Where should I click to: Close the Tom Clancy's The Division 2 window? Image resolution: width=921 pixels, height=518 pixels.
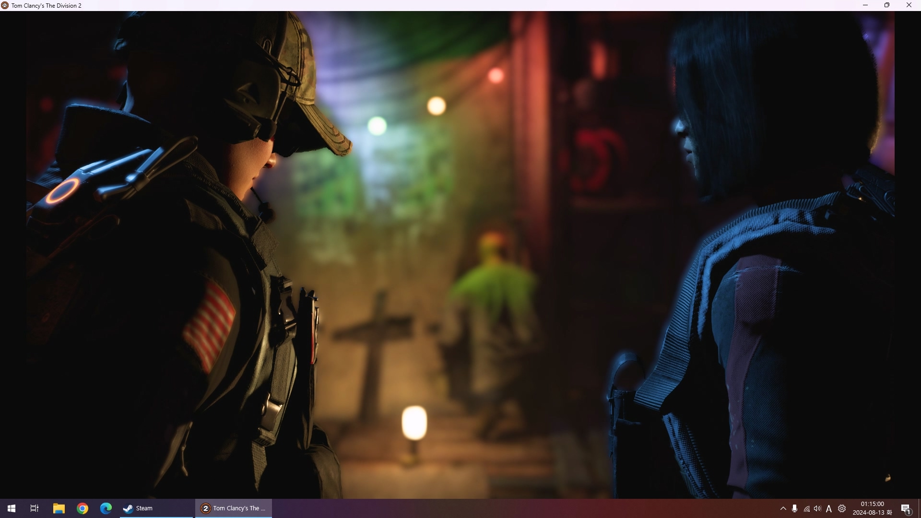[x=909, y=5]
